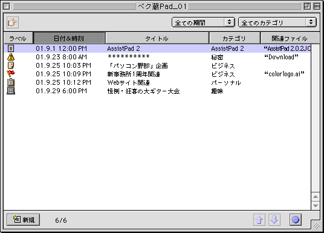Click the ベク蔵Pad_01 window title
The width and height of the screenshot is (324, 233).
coord(162,7)
